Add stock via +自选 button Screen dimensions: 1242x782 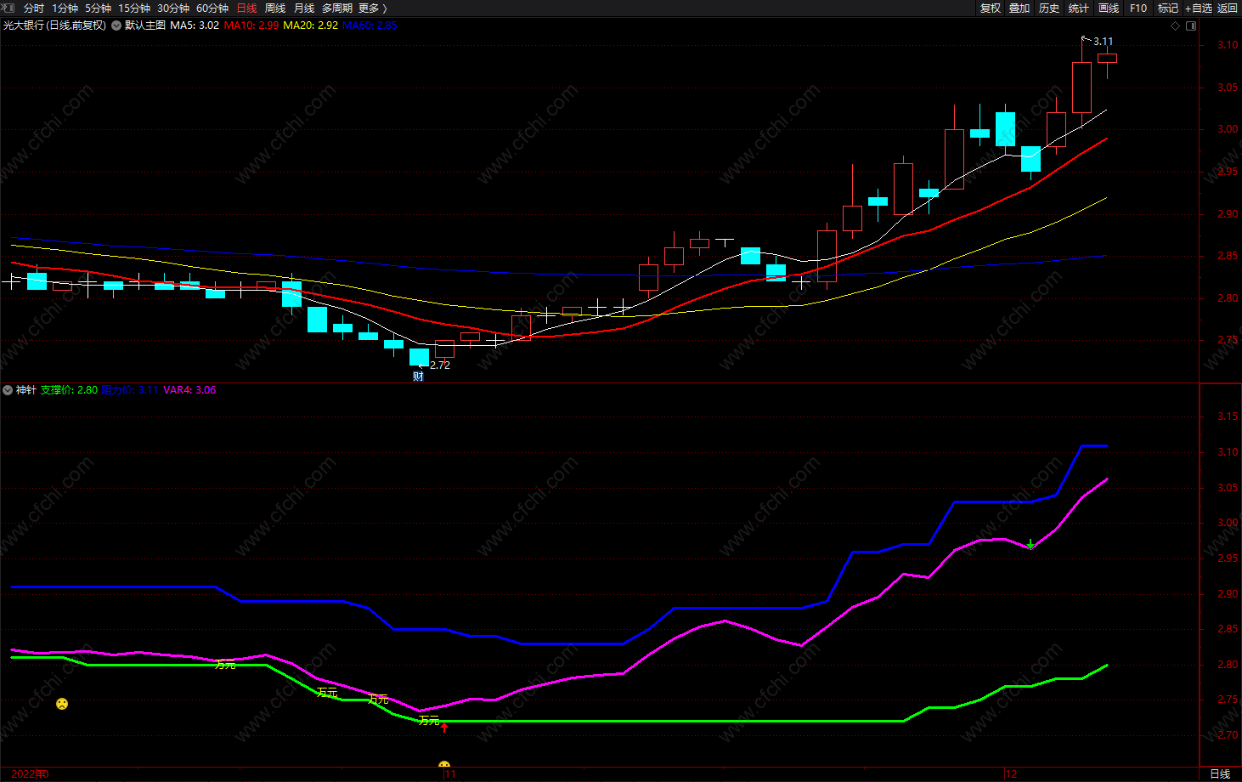coord(1199,8)
